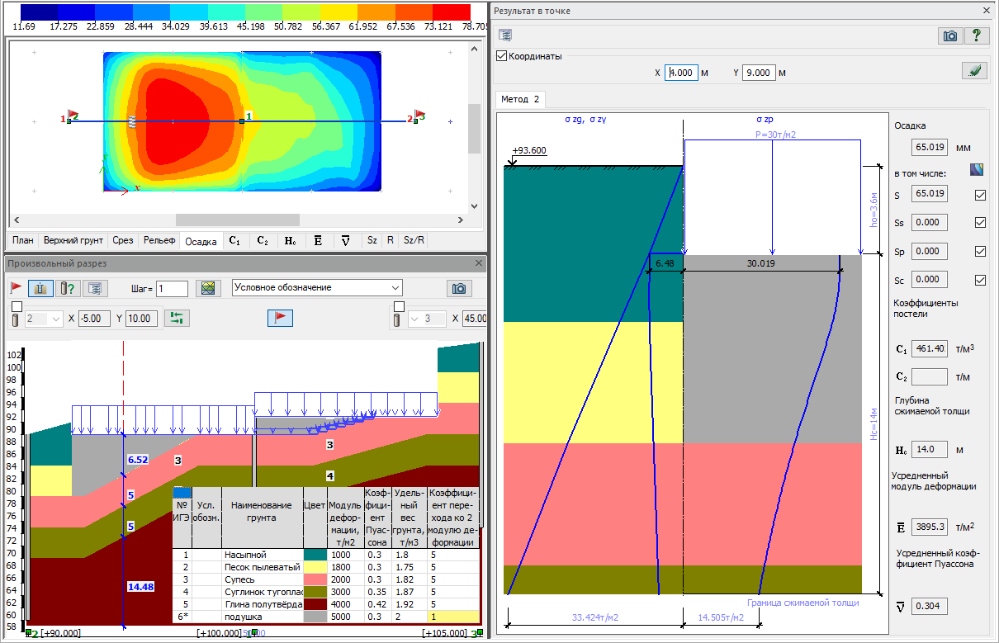Toggle the checkbox next to S settlement
This screenshot has width=999, height=643.
(x=980, y=196)
